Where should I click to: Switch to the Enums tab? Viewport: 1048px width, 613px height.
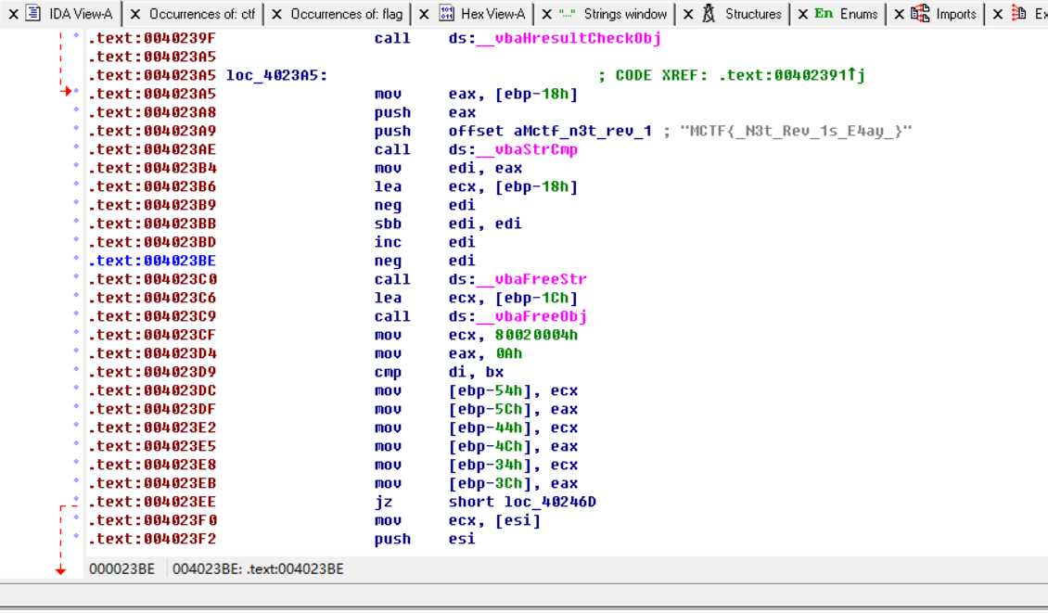point(859,13)
